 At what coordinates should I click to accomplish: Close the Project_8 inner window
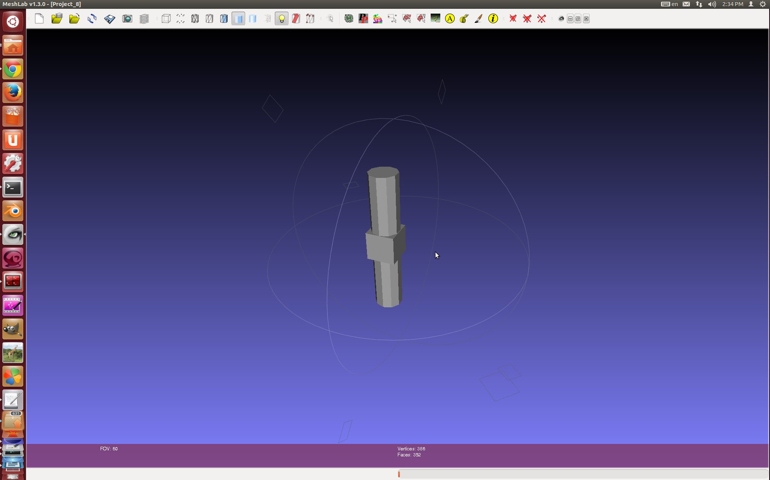tap(587, 18)
